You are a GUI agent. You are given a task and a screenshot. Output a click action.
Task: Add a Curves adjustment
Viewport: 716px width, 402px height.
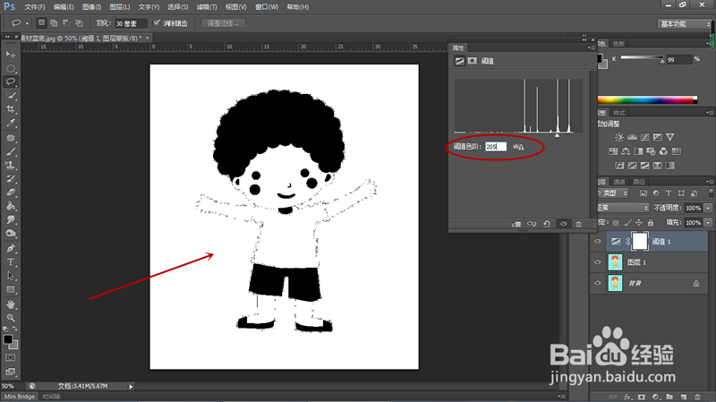(x=644, y=137)
